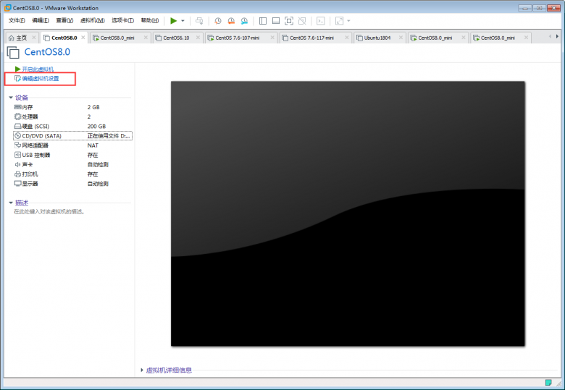Open the power options dropdown arrow
This screenshot has width=565, height=390.
coord(183,21)
